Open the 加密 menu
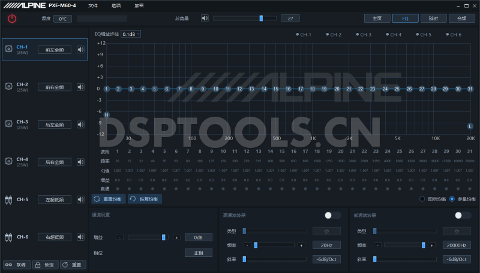Viewport: 480px width, 273px height. 139,5
